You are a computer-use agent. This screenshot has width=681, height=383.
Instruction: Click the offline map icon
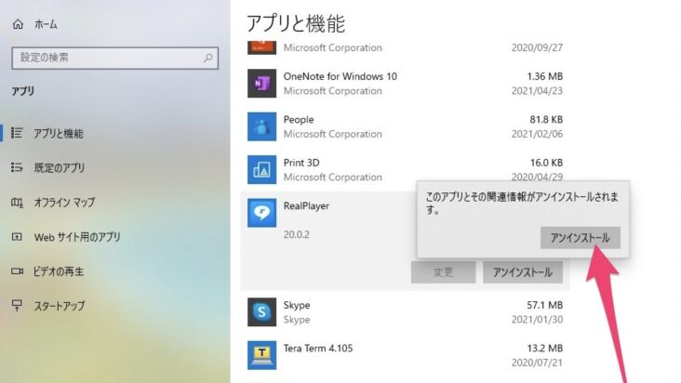click(17, 202)
